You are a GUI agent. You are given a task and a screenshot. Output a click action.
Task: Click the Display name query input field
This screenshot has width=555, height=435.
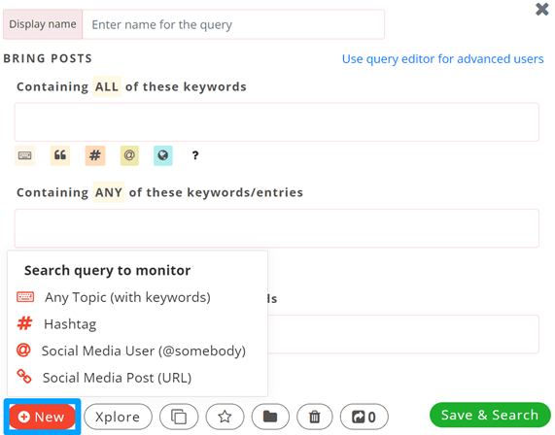click(x=233, y=24)
